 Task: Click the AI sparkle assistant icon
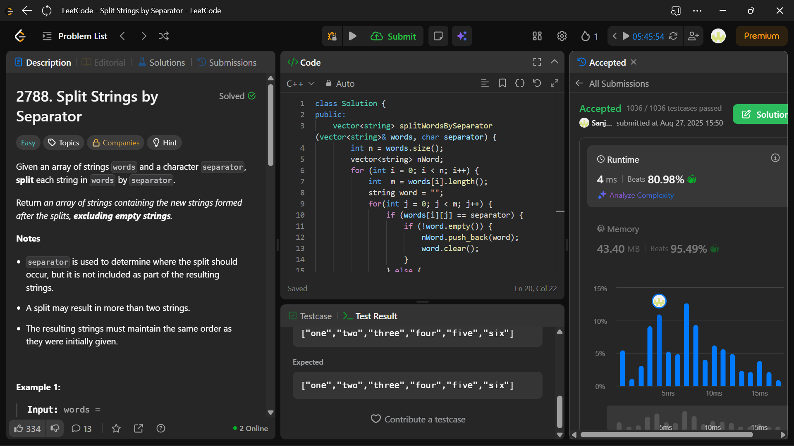click(462, 36)
